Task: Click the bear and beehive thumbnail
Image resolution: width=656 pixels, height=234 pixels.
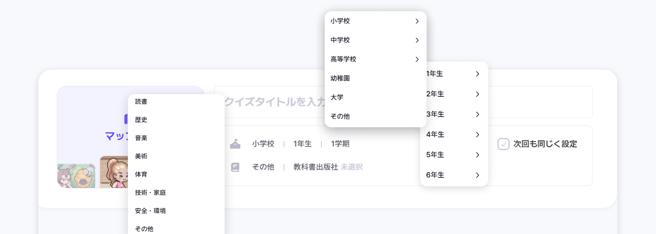Action: tap(76, 176)
